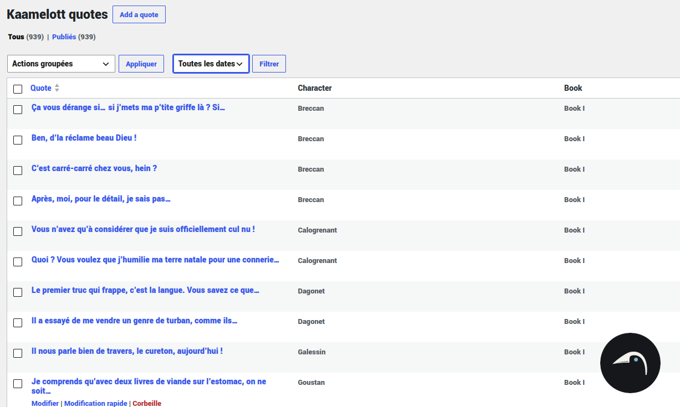Open the Actions groupées dropdown

tap(61, 64)
